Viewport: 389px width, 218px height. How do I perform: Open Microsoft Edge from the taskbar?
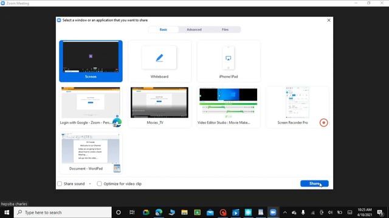159,213
